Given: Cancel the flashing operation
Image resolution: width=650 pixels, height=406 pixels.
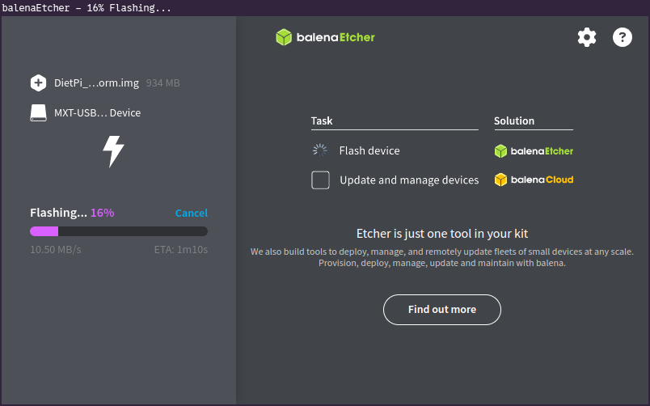Looking at the screenshot, I should [191, 213].
